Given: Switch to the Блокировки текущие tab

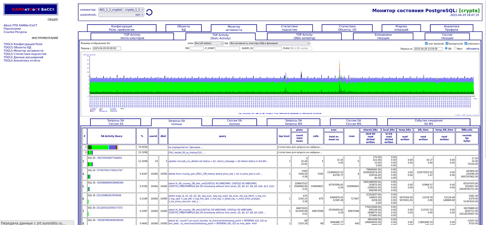Looking at the screenshot, I should [383, 37].
